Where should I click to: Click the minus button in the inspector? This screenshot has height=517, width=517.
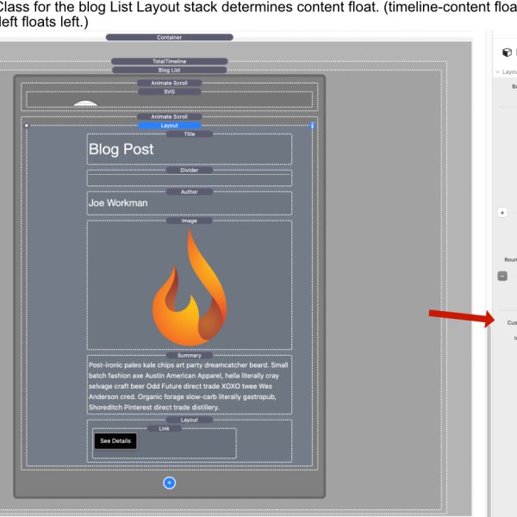pyautogui.click(x=502, y=276)
